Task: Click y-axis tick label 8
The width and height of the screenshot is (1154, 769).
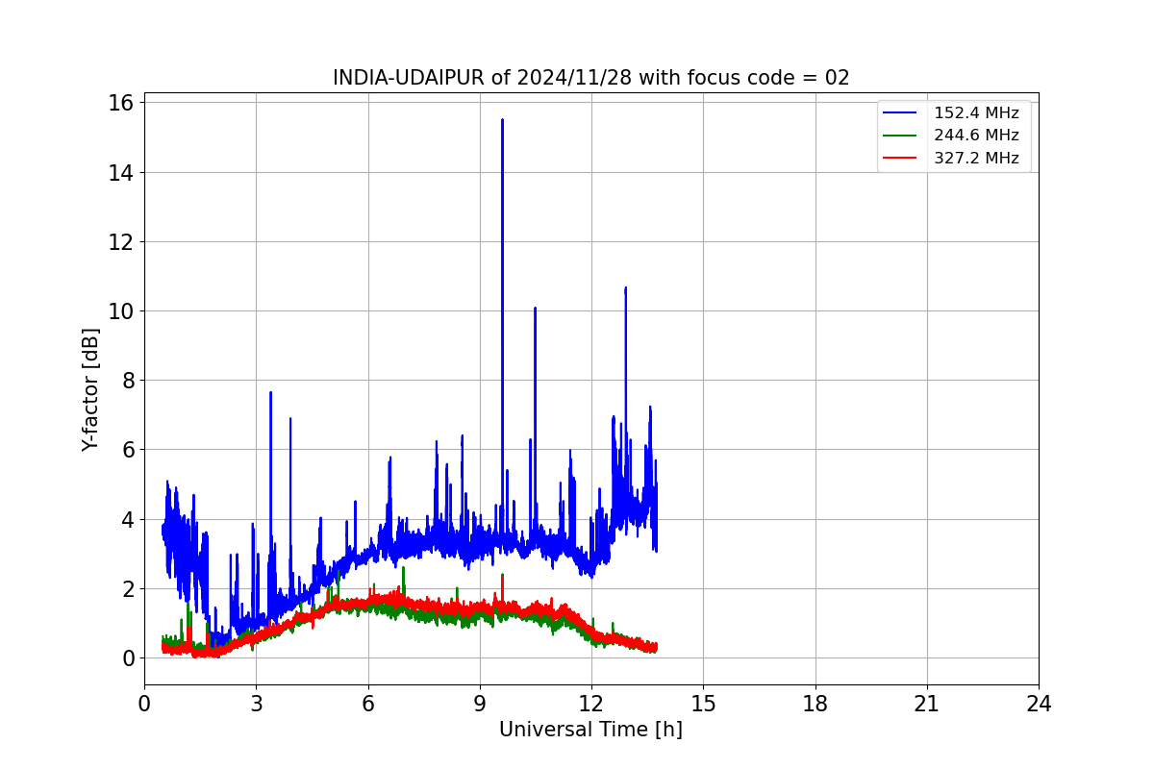Action: coord(128,381)
